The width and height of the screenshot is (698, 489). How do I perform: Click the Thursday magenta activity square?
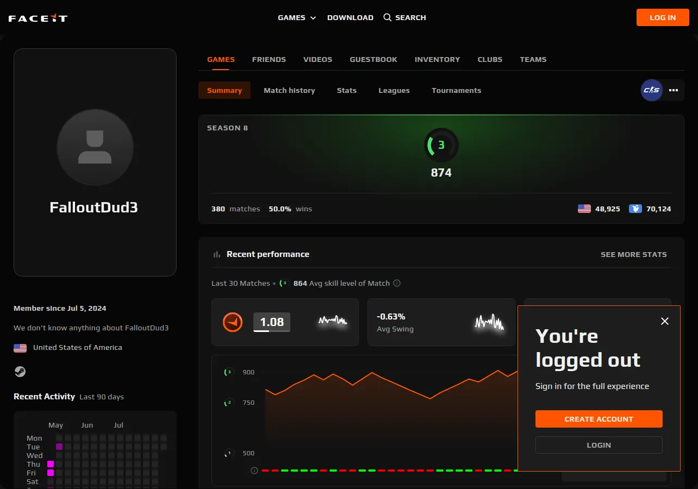coord(51,464)
